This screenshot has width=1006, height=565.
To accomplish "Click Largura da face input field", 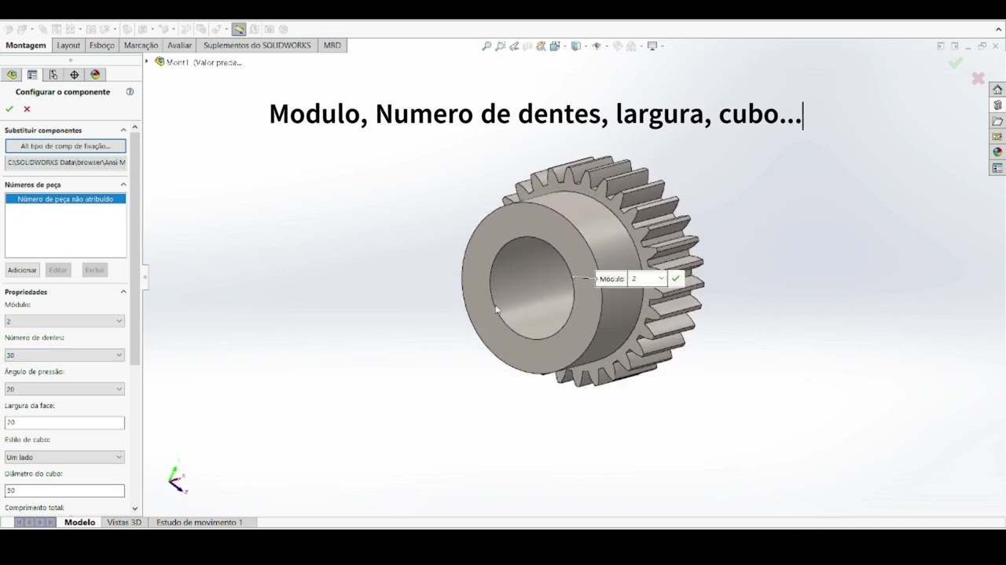I will pos(64,422).
